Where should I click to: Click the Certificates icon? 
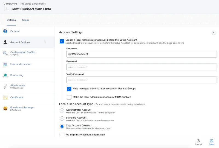(x=5, y=97)
